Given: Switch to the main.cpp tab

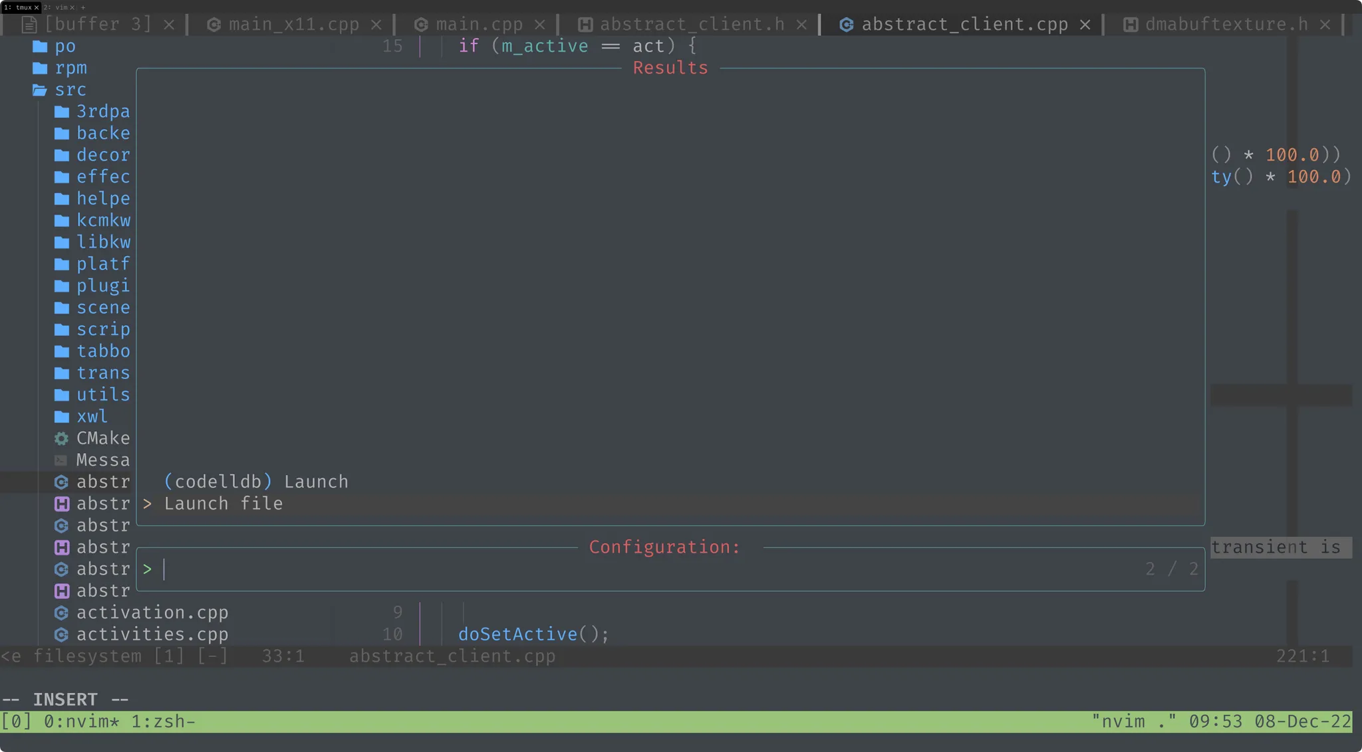Looking at the screenshot, I should click(x=479, y=25).
